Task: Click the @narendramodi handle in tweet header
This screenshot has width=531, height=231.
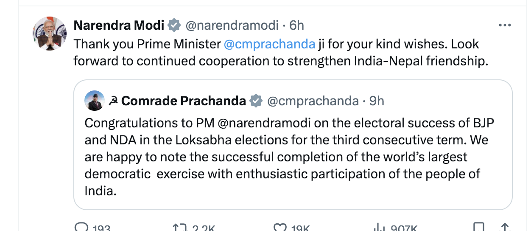Action: pyautogui.click(x=232, y=25)
